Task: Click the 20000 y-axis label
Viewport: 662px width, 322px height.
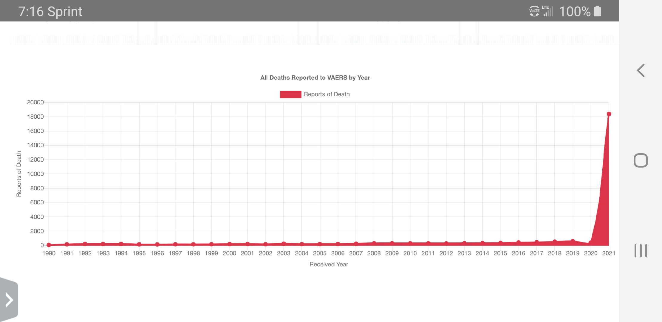Action: [35, 102]
